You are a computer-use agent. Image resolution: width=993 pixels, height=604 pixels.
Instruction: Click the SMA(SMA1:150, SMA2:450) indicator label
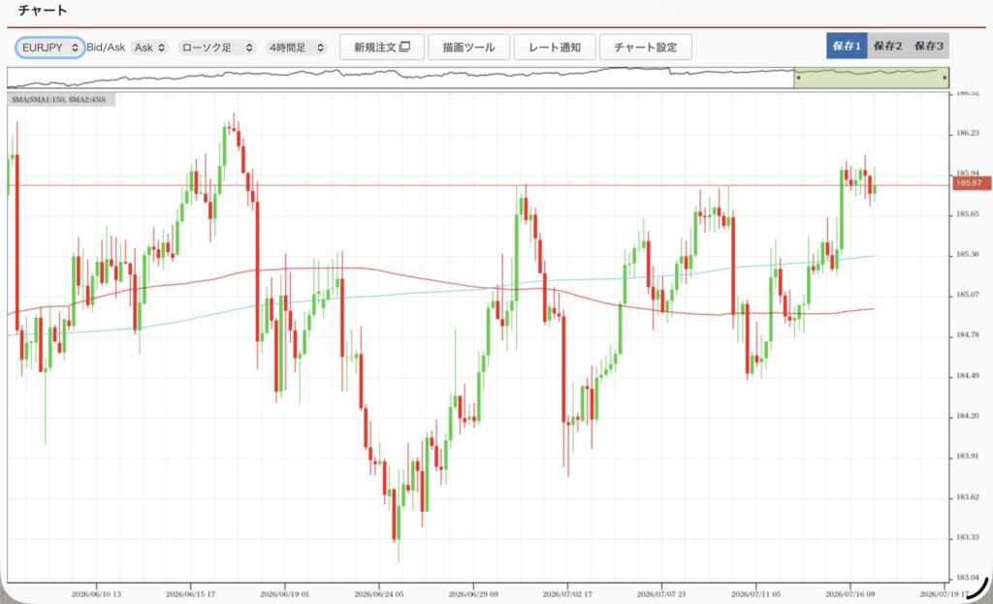click(x=59, y=100)
